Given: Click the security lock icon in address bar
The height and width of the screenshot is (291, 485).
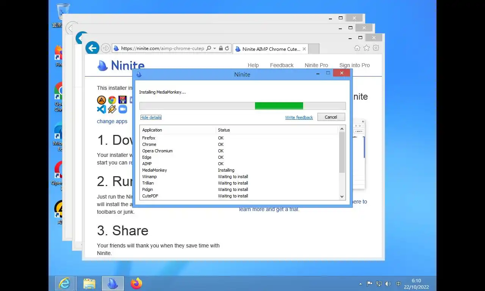Looking at the screenshot, I should point(221,48).
